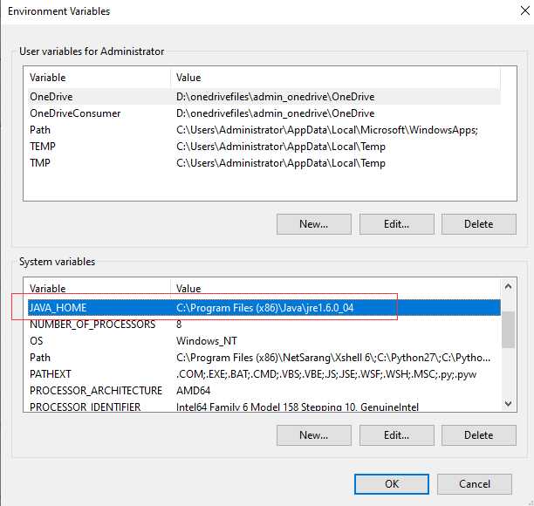The height and width of the screenshot is (506, 534).
Task: Select the PROCESSOR_ARCHITECTURE system variable
Action: 96,391
